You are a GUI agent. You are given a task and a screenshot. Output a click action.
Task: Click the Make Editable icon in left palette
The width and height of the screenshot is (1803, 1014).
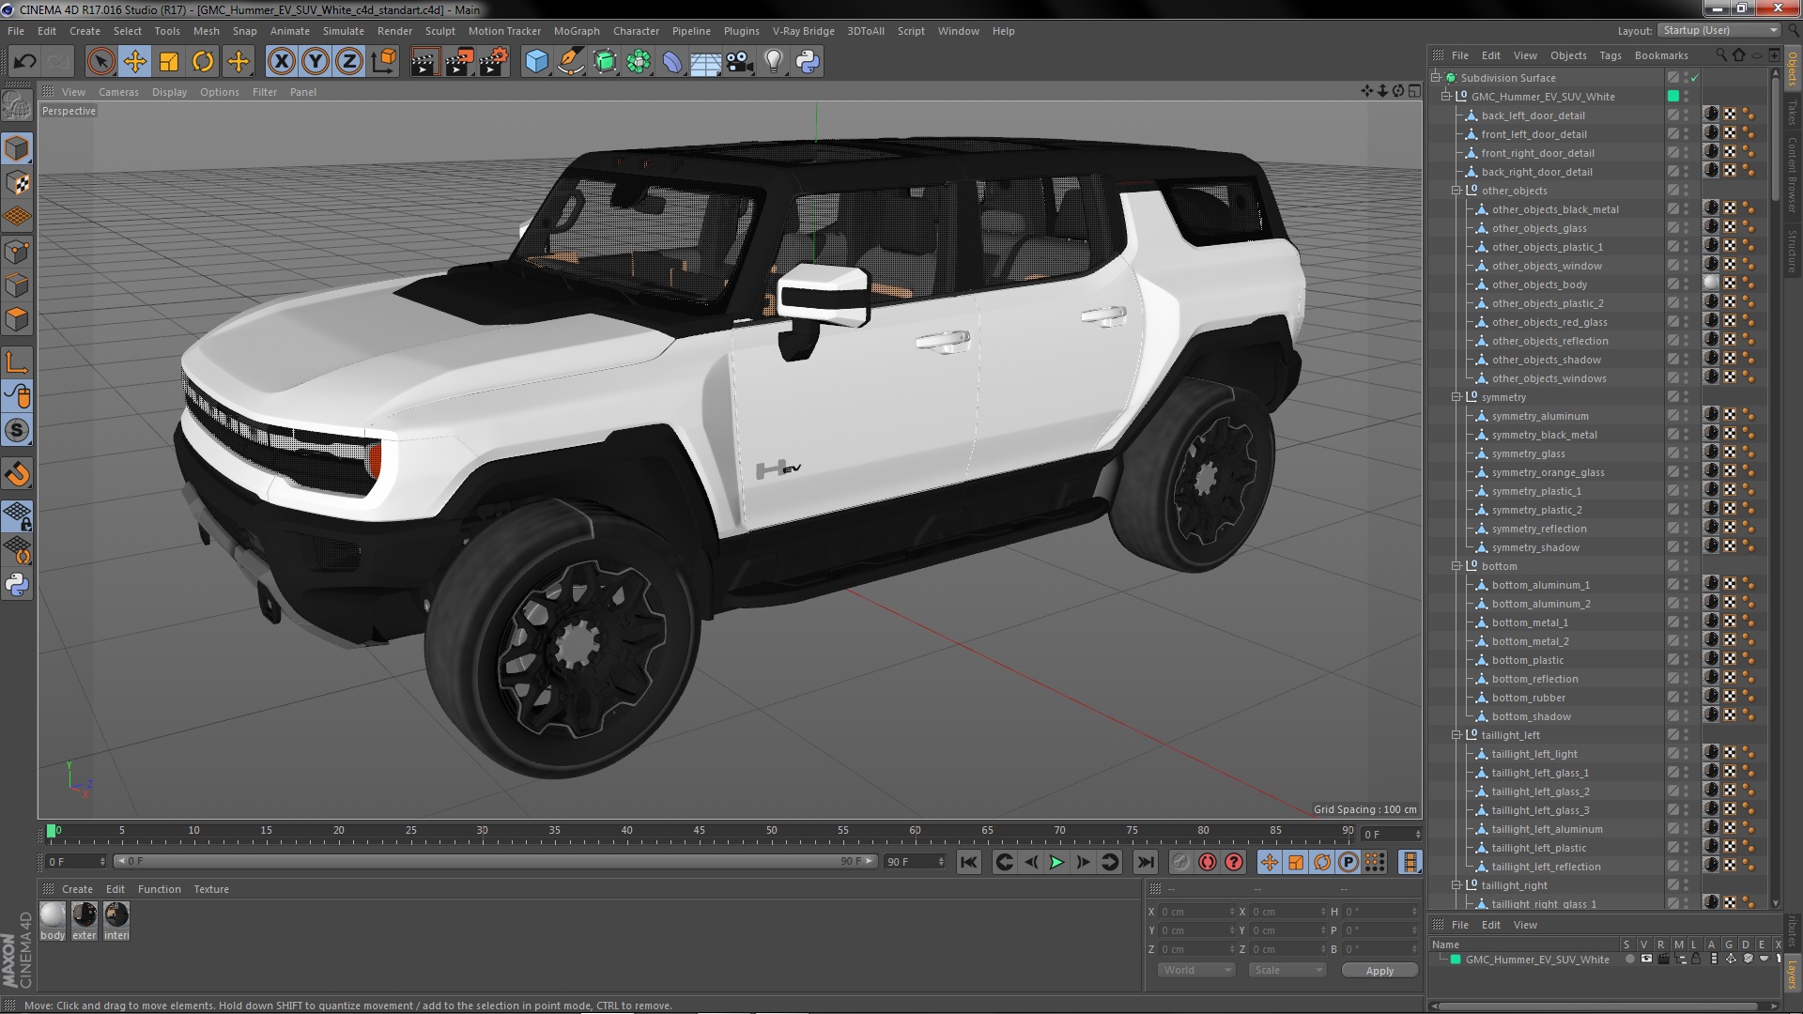17,105
